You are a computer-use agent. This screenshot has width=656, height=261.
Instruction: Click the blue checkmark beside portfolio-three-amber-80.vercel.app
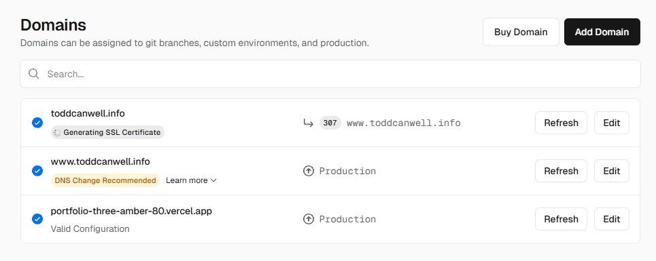pyautogui.click(x=37, y=219)
